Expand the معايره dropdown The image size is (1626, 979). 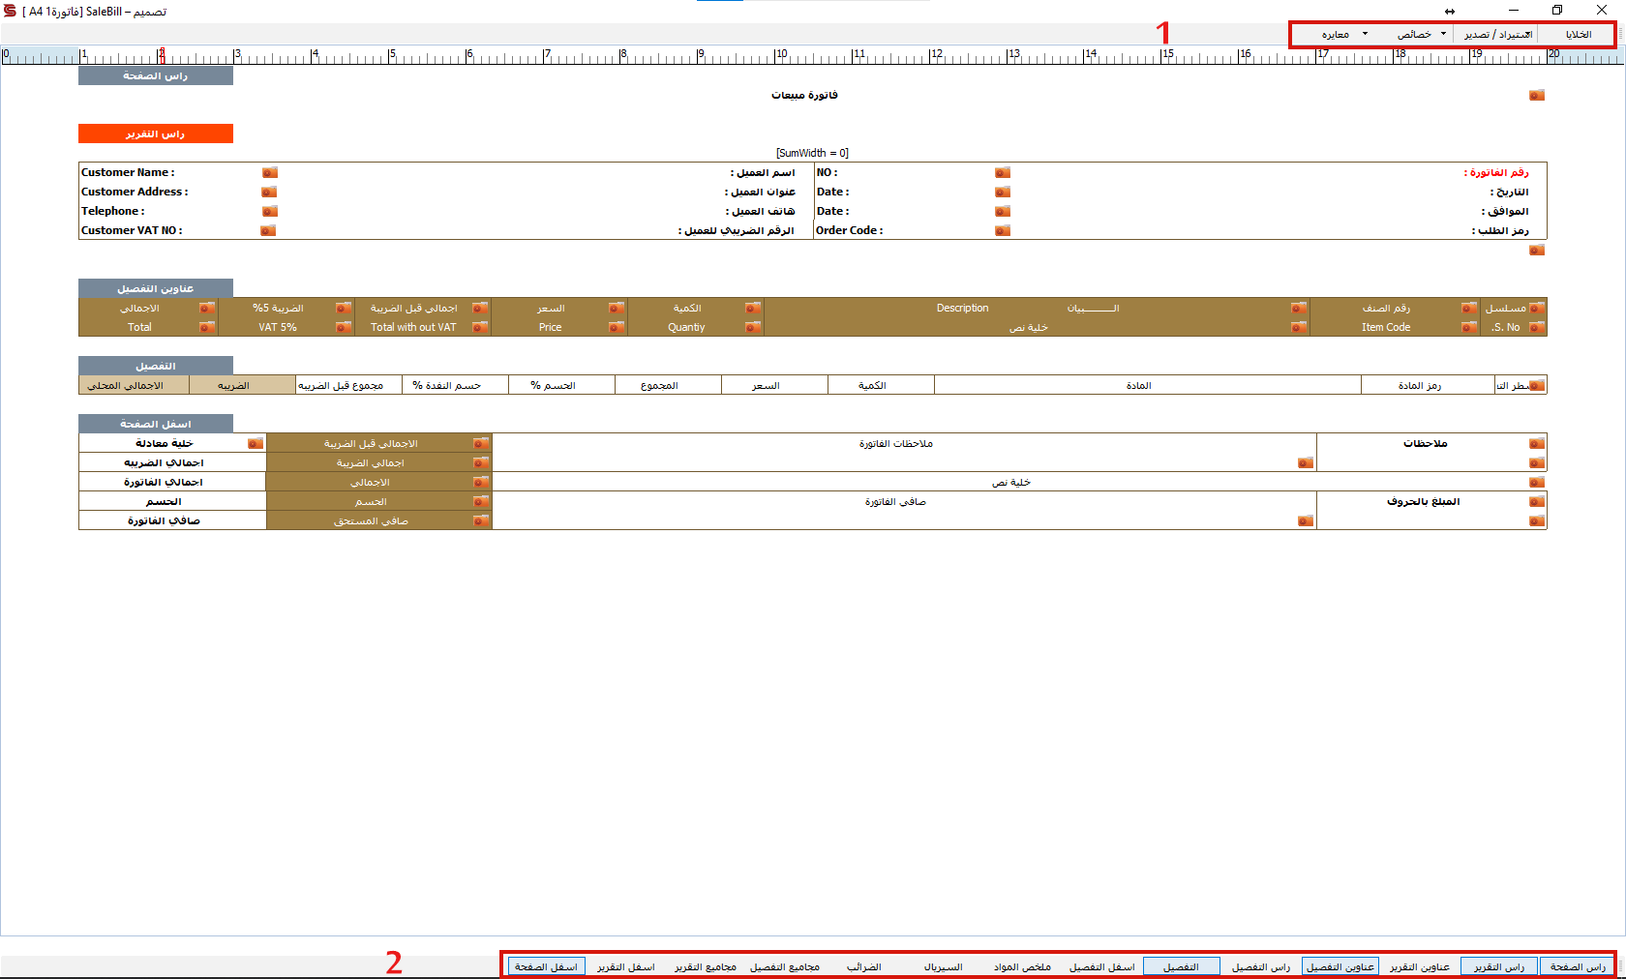[1343, 35]
